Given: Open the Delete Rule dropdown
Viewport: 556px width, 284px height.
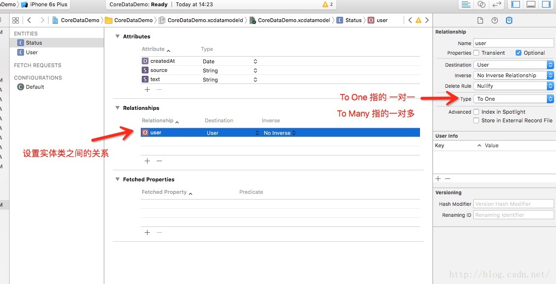Looking at the screenshot, I should tap(513, 86).
